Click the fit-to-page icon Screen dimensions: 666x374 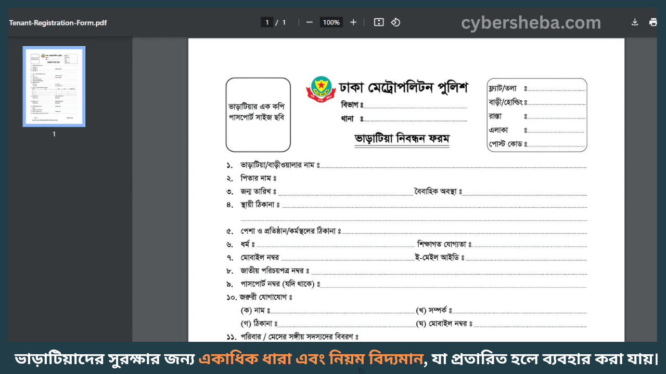point(378,22)
